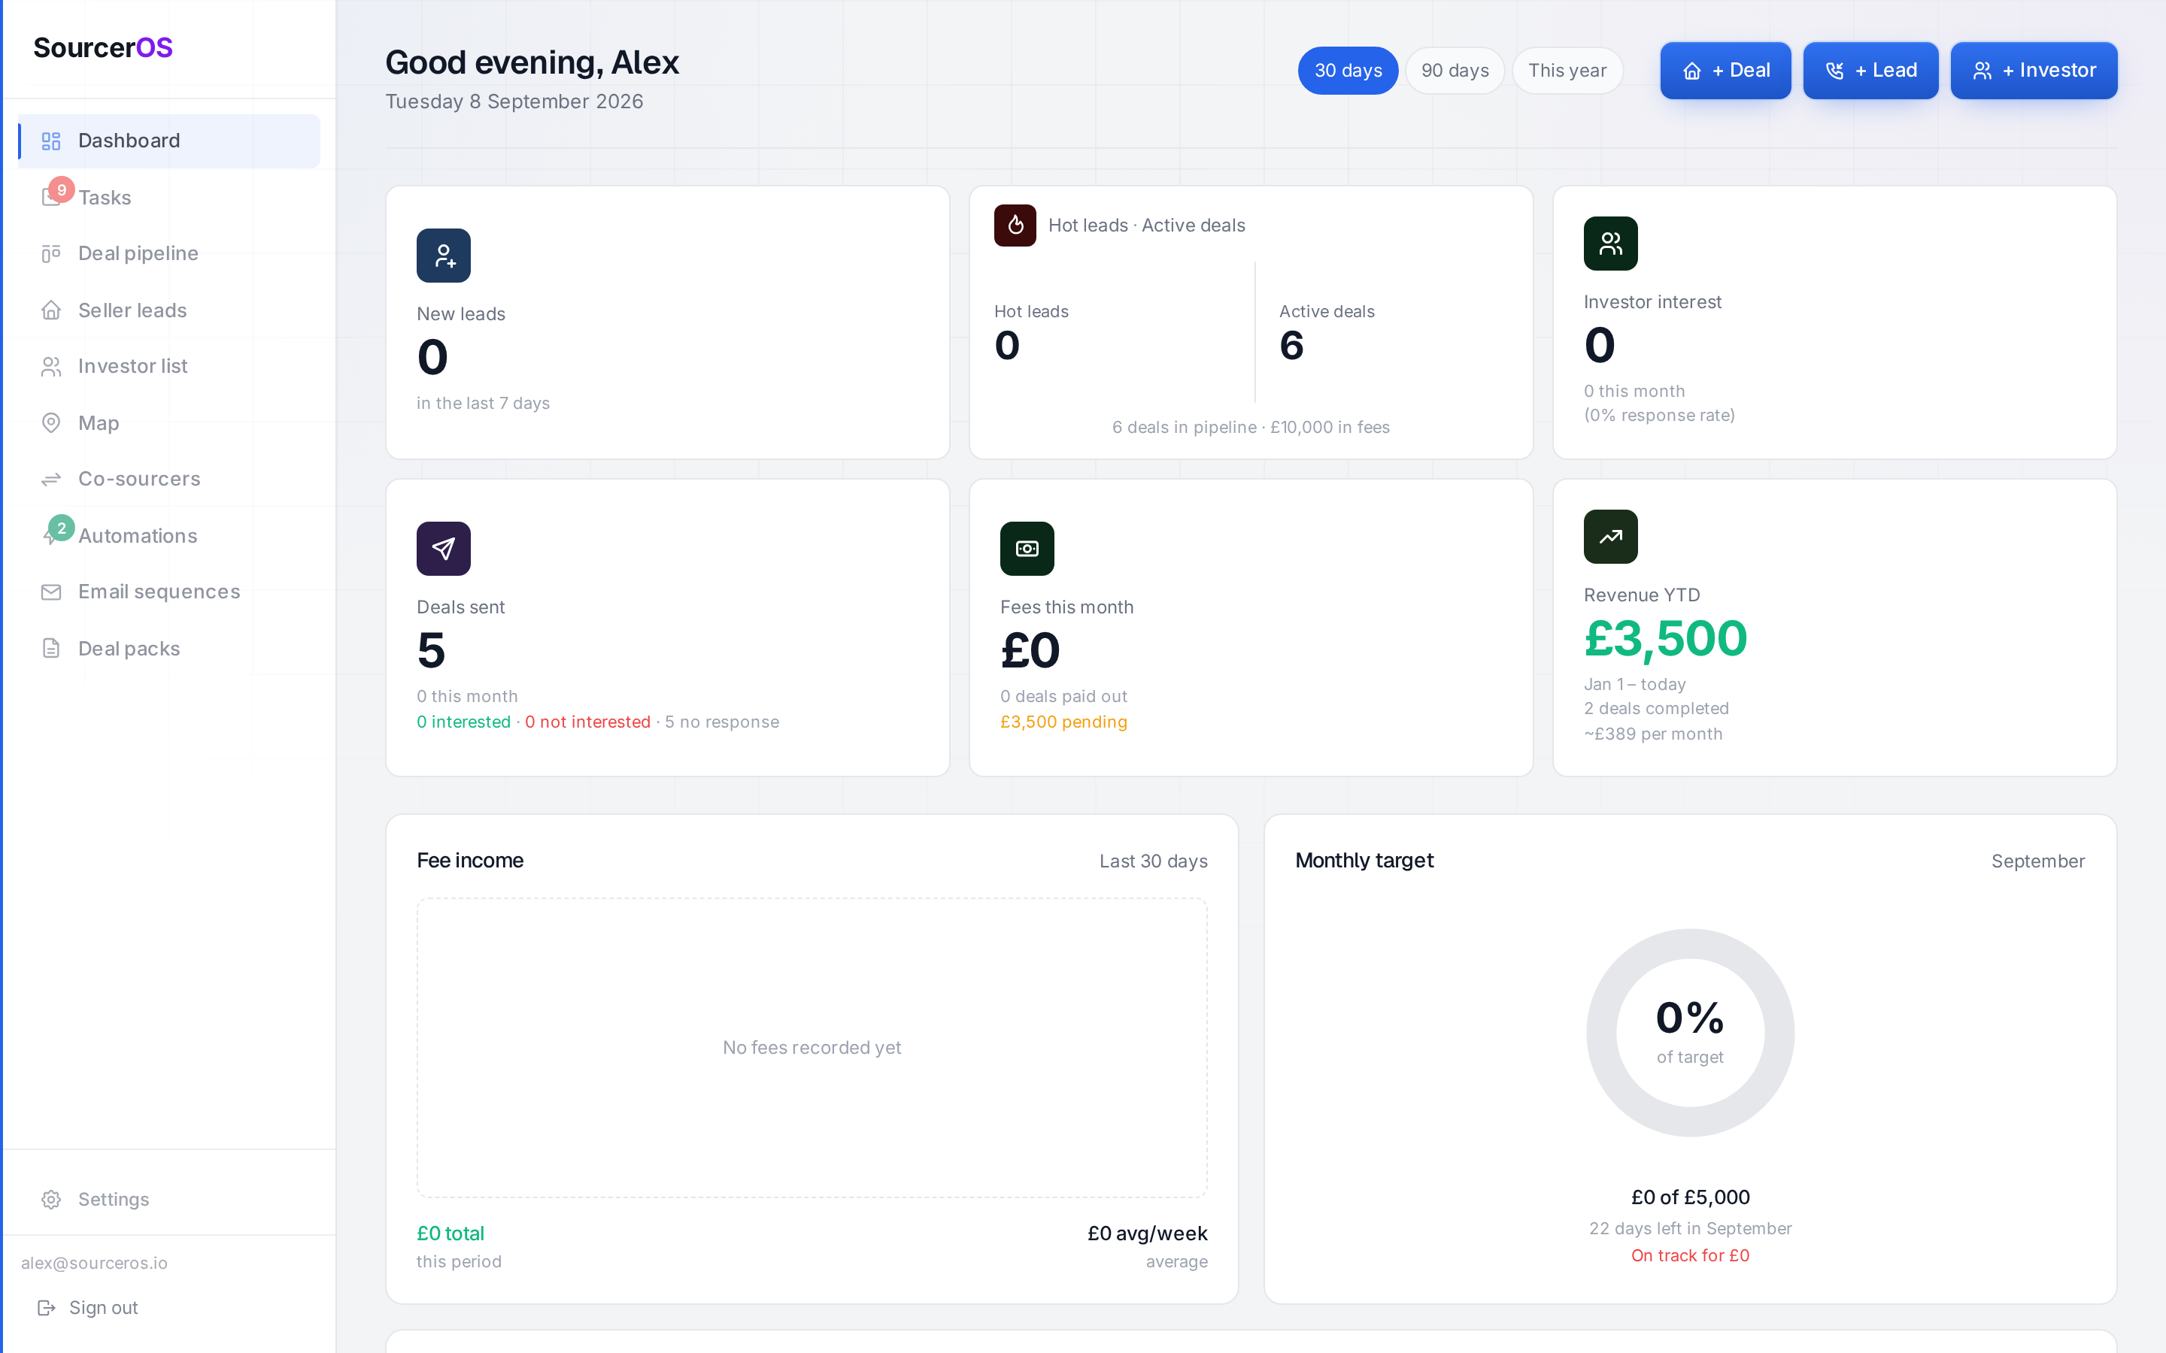
Task: Open Seller leads section
Action: coord(169,310)
